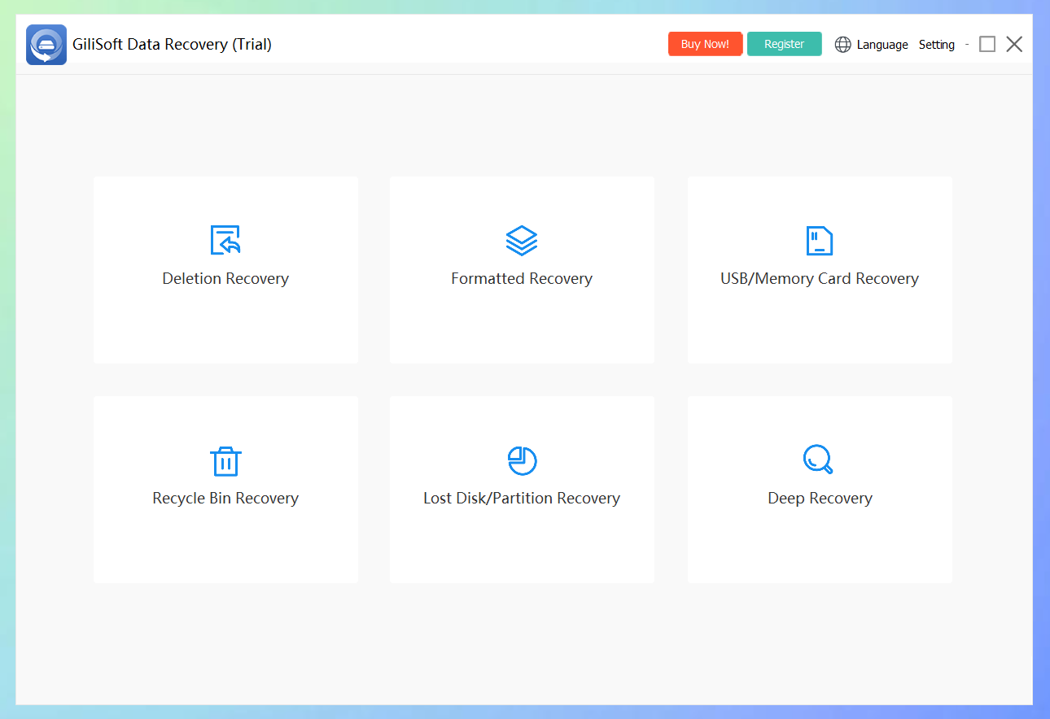Open the Setting menu
1050x719 pixels.
pos(936,44)
